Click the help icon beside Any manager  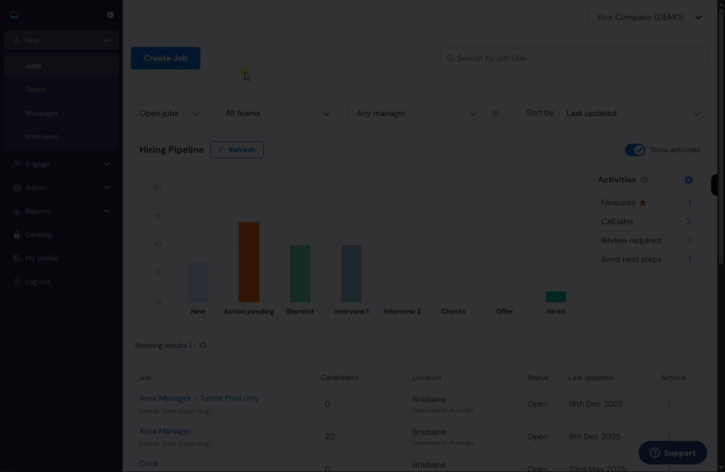(x=495, y=113)
